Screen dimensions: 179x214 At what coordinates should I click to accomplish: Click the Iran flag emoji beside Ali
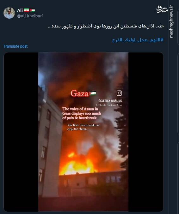point(27,10)
